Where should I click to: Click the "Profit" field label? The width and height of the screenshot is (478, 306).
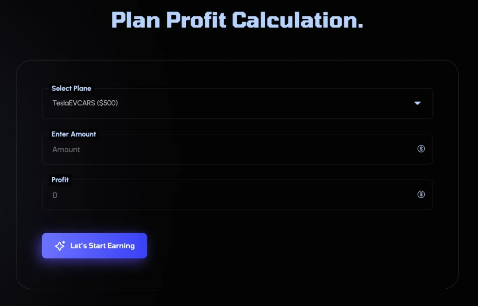(x=60, y=180)
